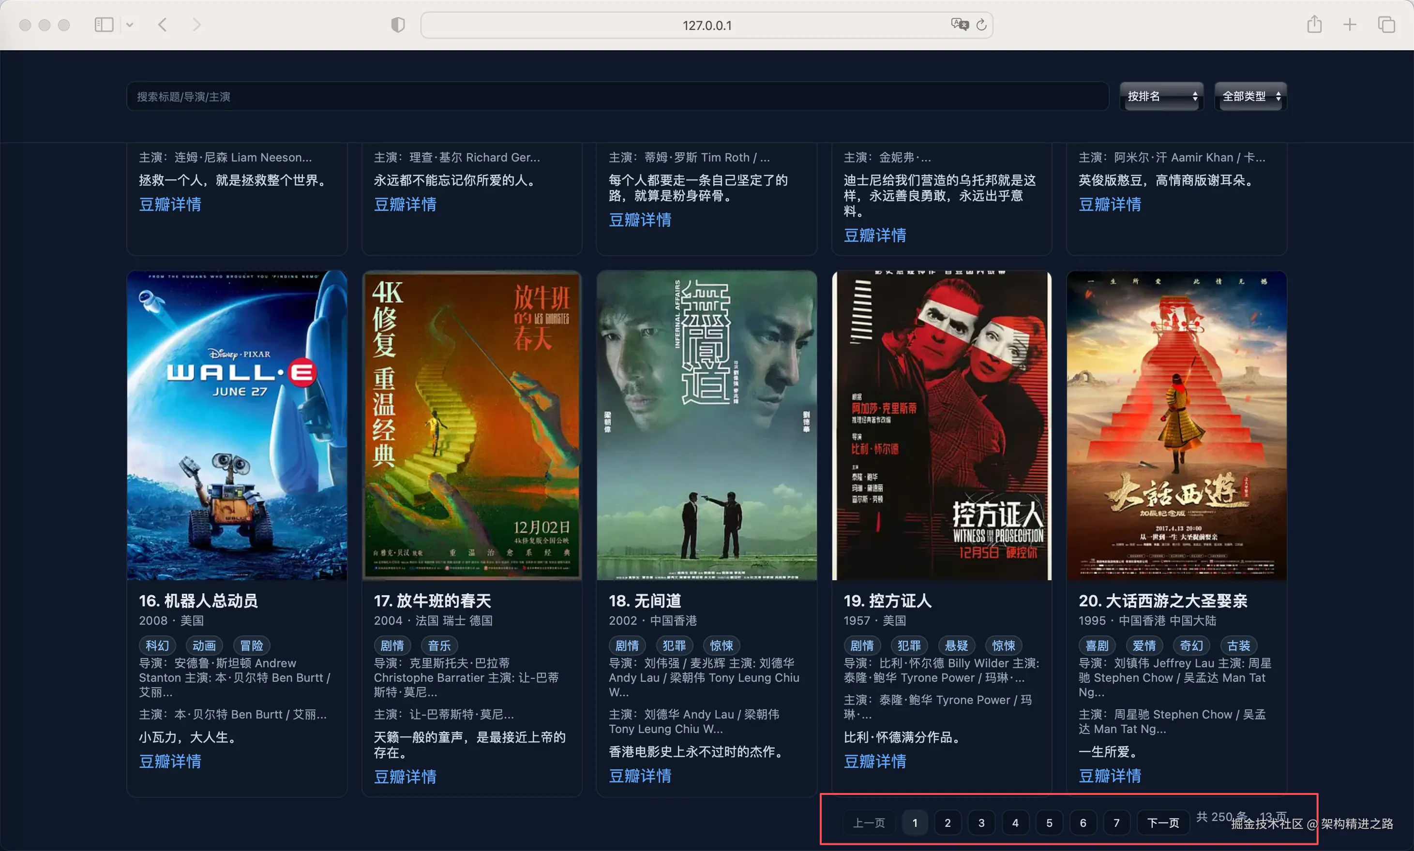Click the translate icon in address bar
Screen dimensions: 1414x851
tap(959, 25)
